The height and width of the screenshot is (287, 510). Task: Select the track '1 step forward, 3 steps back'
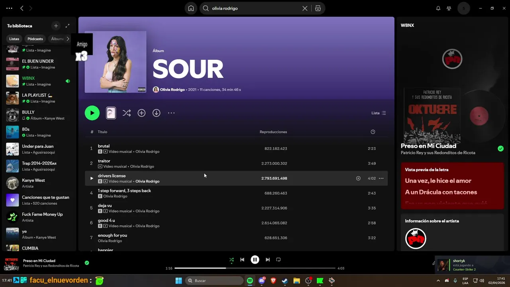(x=124, y=191)
